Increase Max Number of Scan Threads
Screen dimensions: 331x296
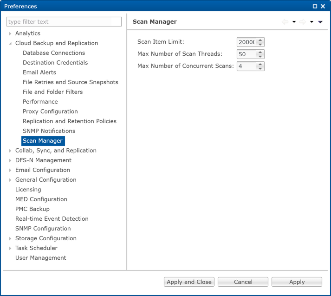point(260,52)
